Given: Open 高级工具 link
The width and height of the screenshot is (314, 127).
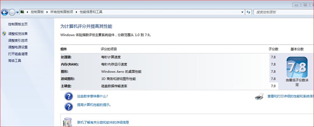Looking at the screenshot, I should [x=15, y=61].
